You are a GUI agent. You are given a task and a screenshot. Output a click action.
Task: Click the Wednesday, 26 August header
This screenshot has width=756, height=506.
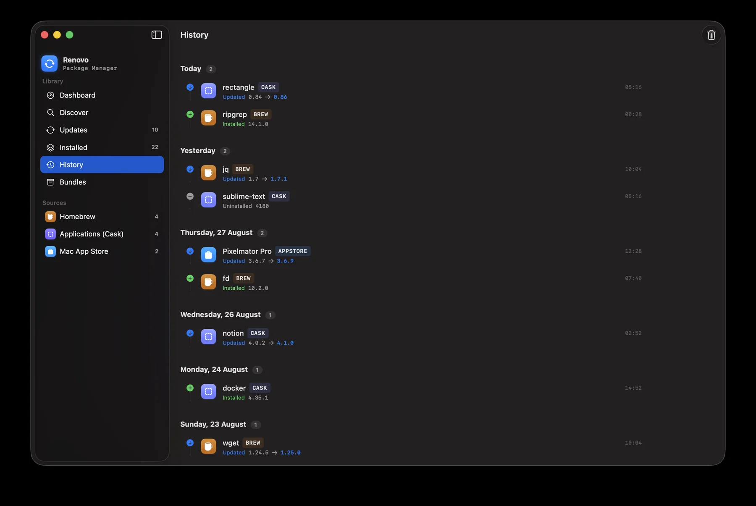tap(220, 315)
